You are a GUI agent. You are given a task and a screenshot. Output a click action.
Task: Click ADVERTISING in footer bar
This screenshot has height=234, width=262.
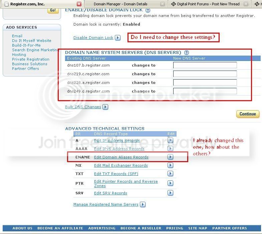pos(102,228)
